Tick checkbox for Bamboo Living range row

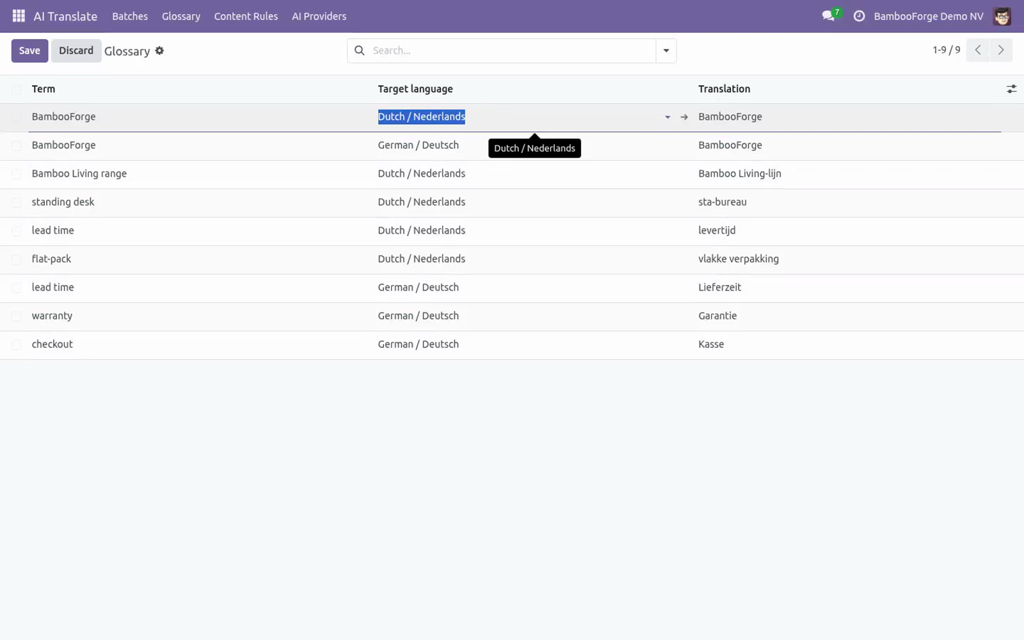point(17,174)
